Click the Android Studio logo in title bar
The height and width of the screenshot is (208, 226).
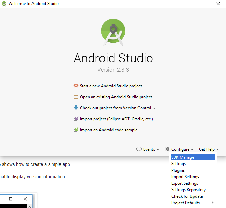(x=4, y=4)
